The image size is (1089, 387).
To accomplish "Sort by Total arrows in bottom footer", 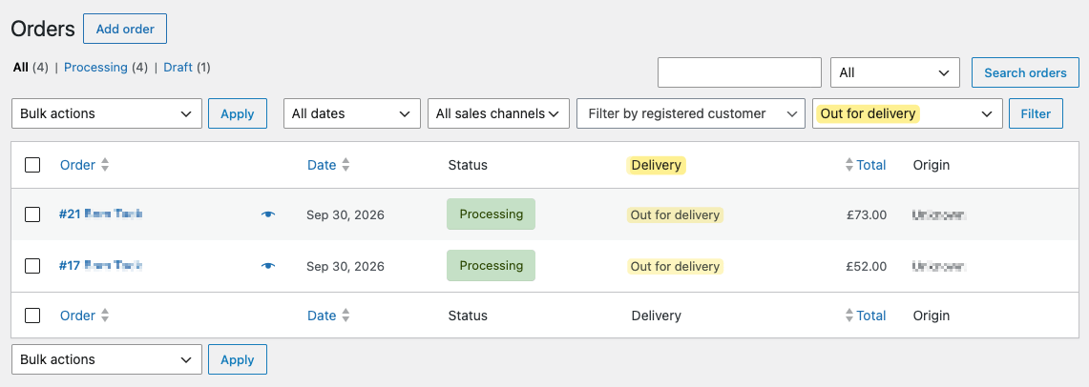I will [x=848, y=316].
